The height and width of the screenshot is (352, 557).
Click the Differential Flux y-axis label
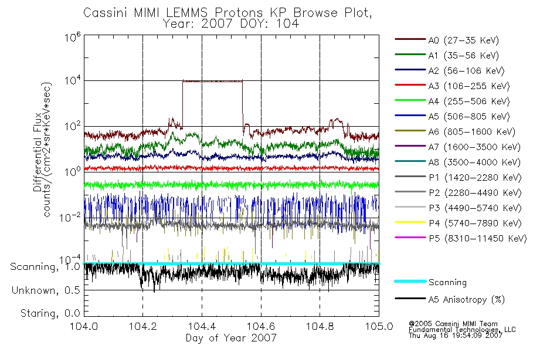click(38, 152)
